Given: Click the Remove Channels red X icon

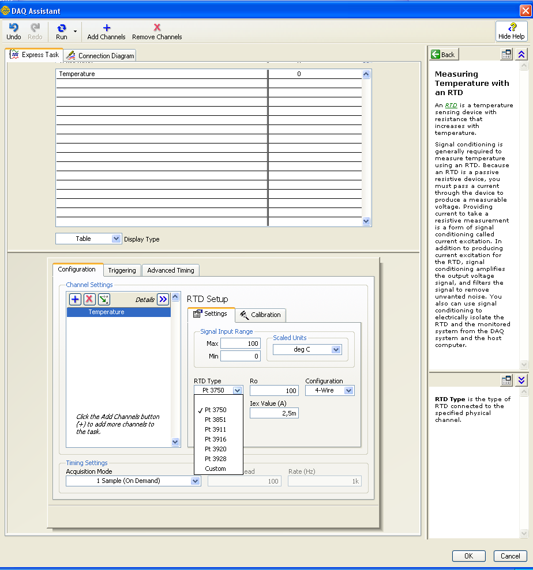Looking at the screenshot, I should pyautogui.click(x=157, y=28).
